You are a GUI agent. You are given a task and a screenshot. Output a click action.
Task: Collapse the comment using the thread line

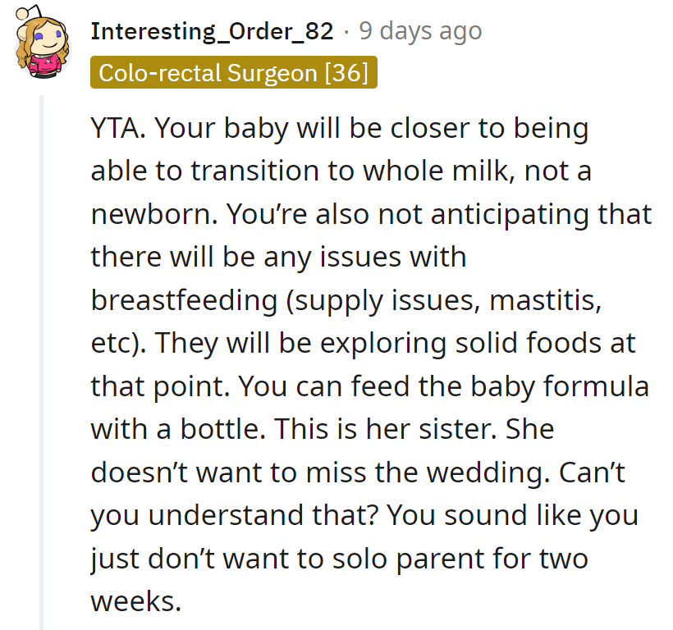[x=42, y=361]
